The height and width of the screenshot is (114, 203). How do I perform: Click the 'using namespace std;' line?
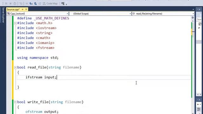38,58
